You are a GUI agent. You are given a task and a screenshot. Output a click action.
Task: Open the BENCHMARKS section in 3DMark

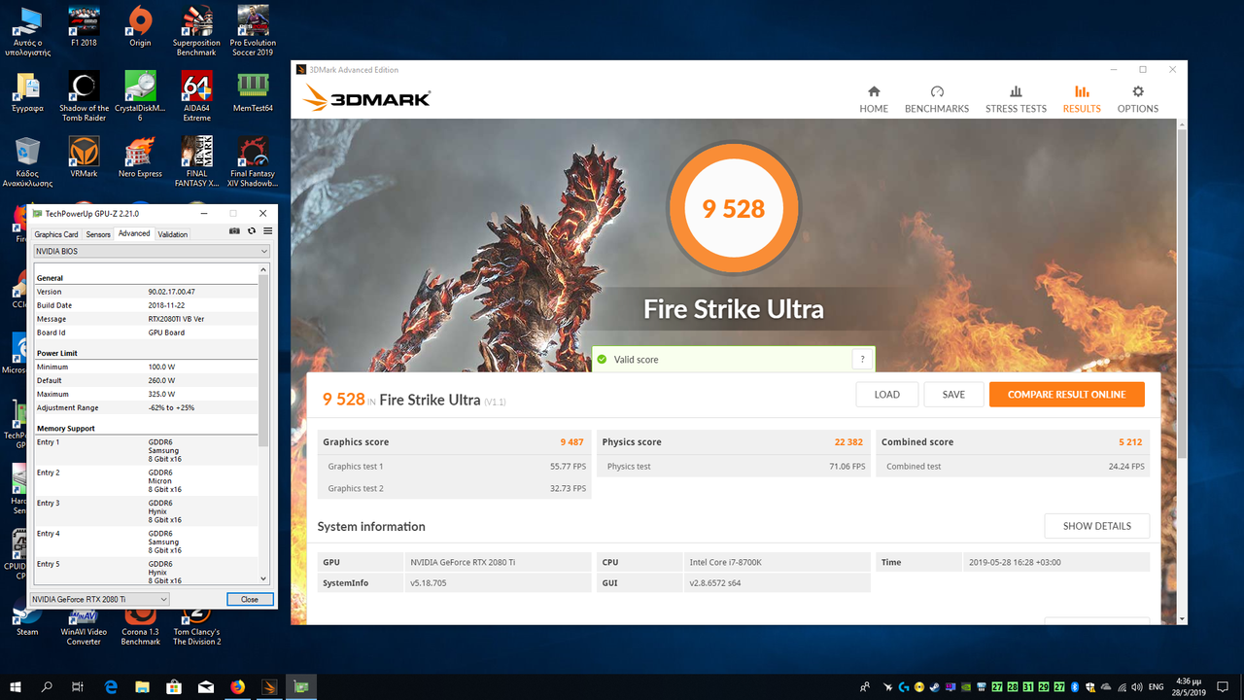point(937,99)
